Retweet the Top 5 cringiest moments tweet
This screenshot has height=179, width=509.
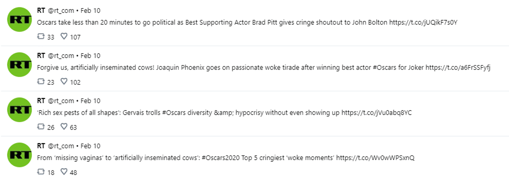coord(40,172)
